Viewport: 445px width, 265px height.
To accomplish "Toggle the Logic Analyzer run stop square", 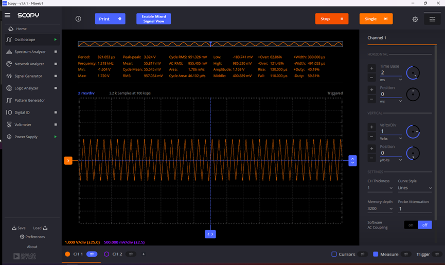I will pos(56,88).
